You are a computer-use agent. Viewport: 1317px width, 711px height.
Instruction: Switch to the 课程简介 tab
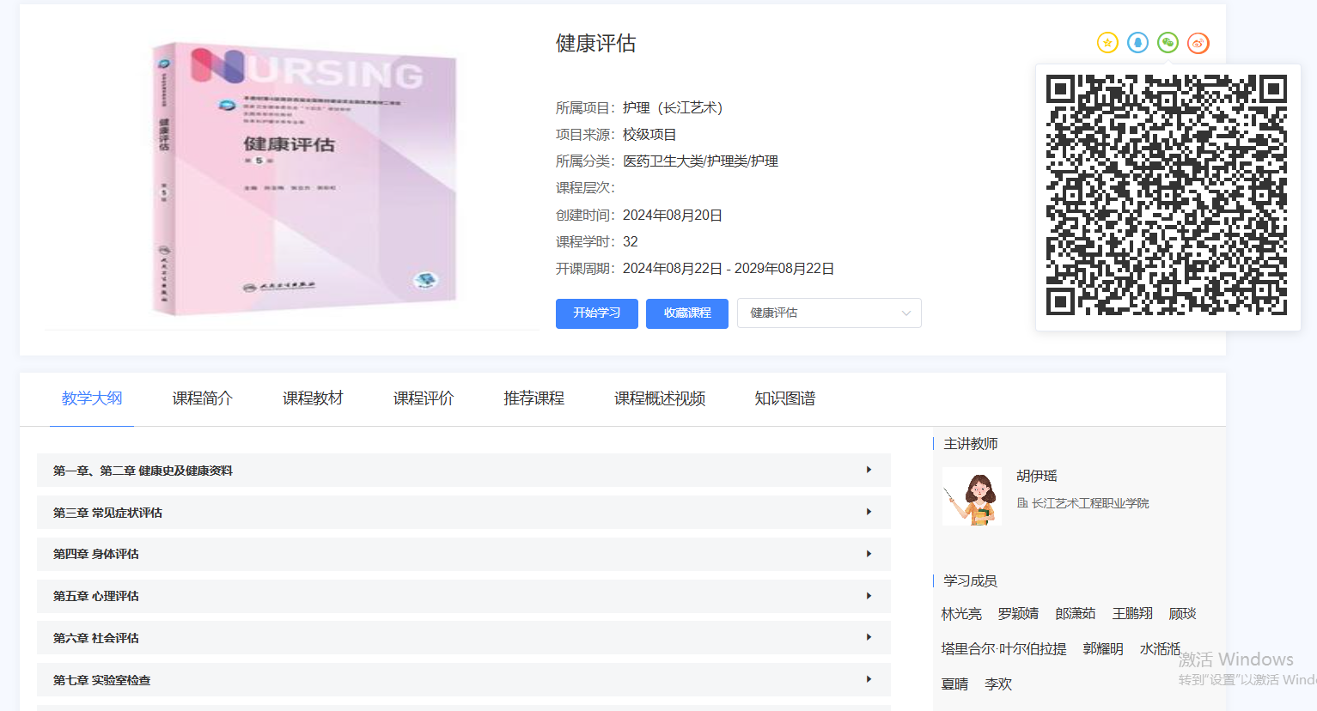pyautogui.click(x=202, y=398)
